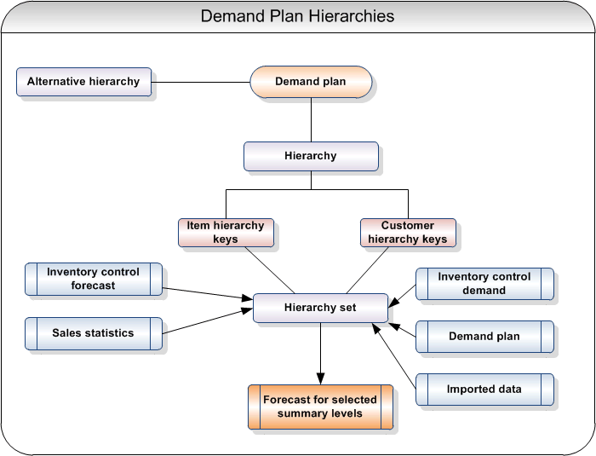This screenshot has width=596, height=456.
Task: Select the Sales statistics box
Action: pyautogui.click(x=94, y=333)
